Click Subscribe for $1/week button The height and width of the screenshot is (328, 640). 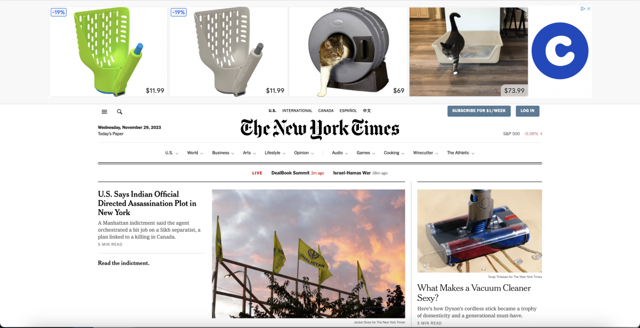coord(479,111)
